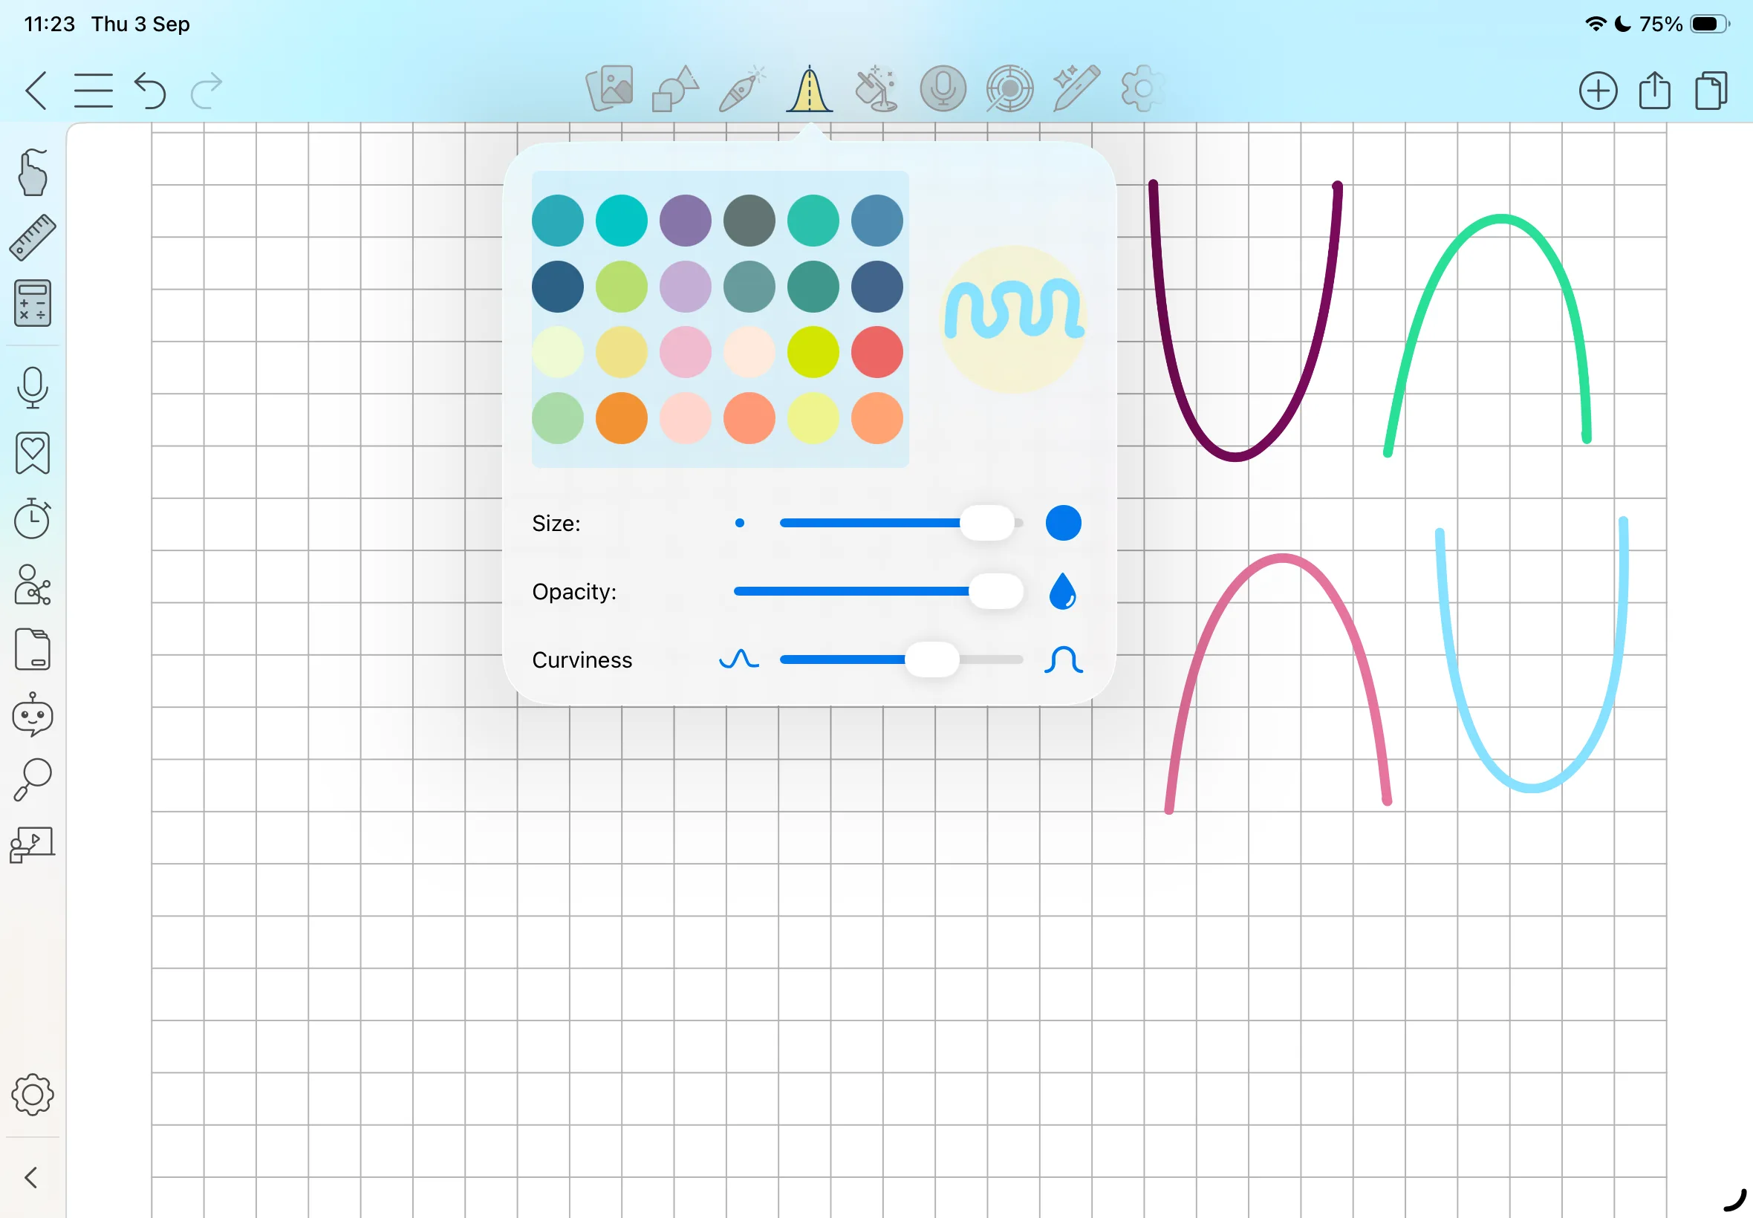Select the ruler tool in sidebar

[x=32, y=238]
